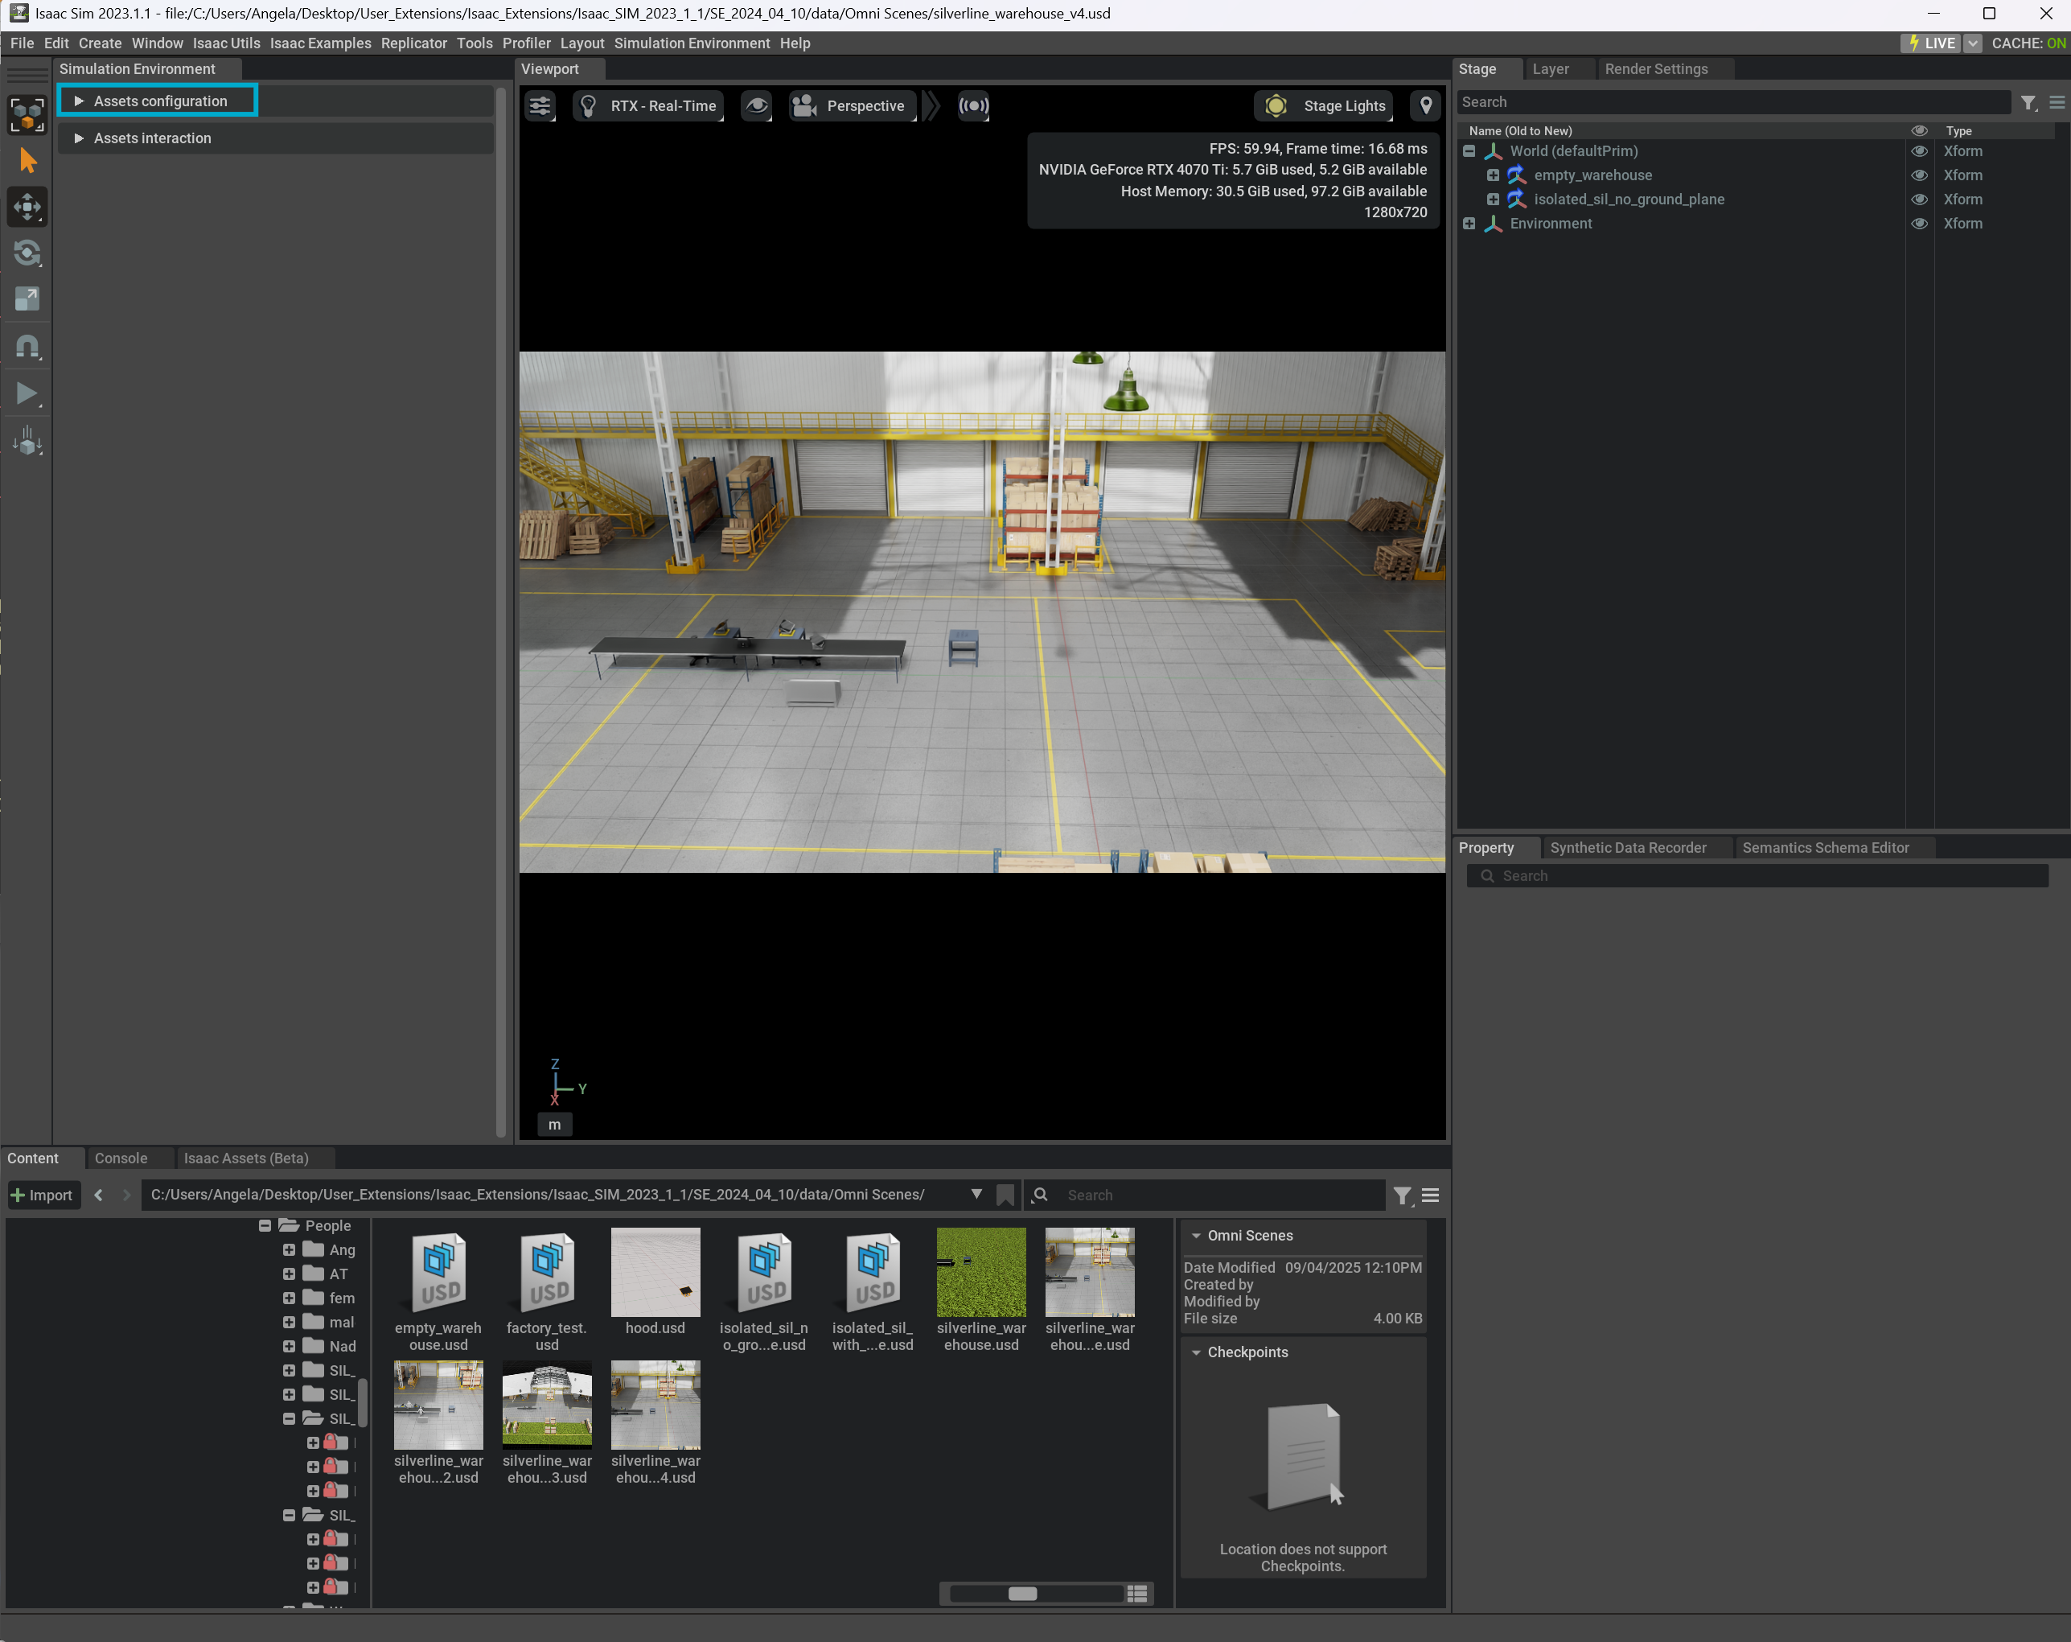Select the Move tool in left toolbar
The image size is (2071, 1642).
[27, 206]
